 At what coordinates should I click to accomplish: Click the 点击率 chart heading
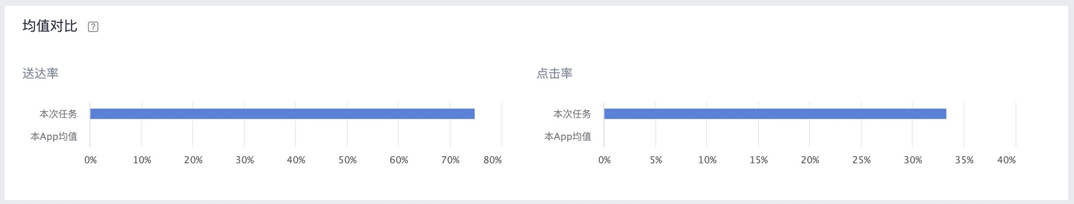click(x=555, y=73)
